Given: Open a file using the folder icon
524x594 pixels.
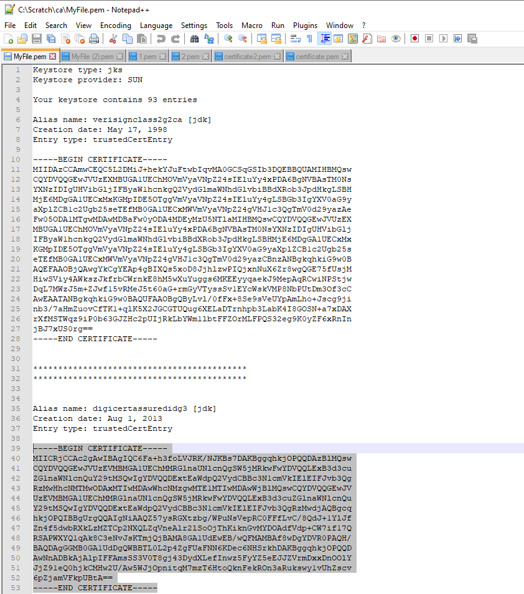Looking at the screenshot, I should click(x=22, y=39).
